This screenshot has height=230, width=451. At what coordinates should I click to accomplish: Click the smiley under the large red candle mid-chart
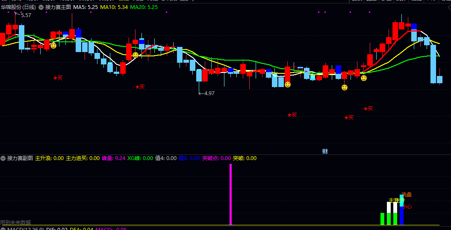click(x=287, y=84)
